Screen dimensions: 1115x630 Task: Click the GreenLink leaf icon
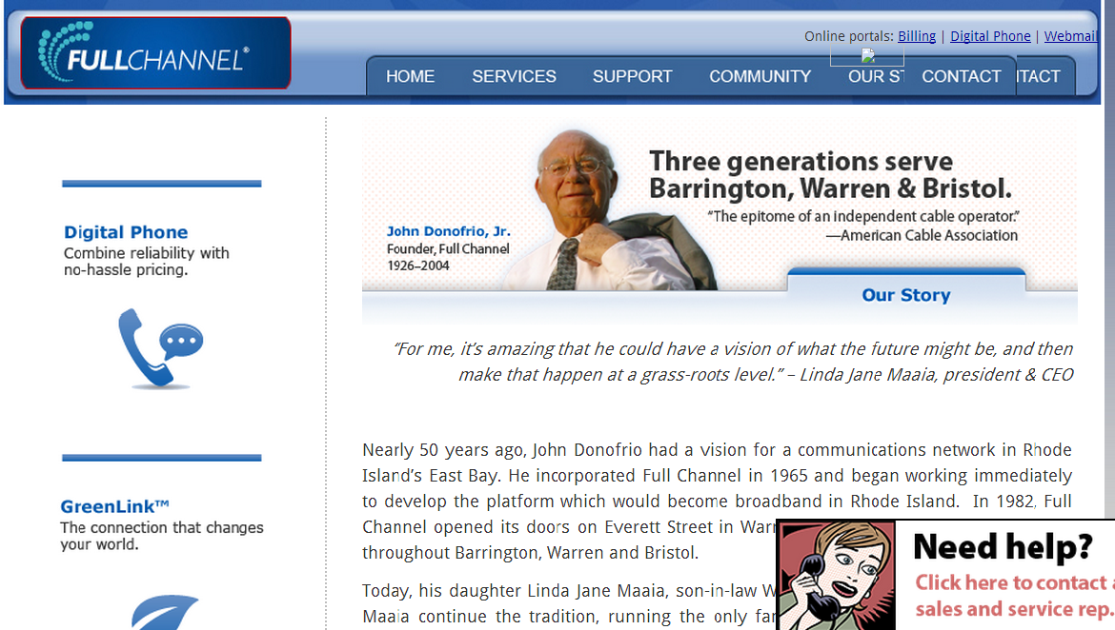pyautogui.click(x=165, y=612)
